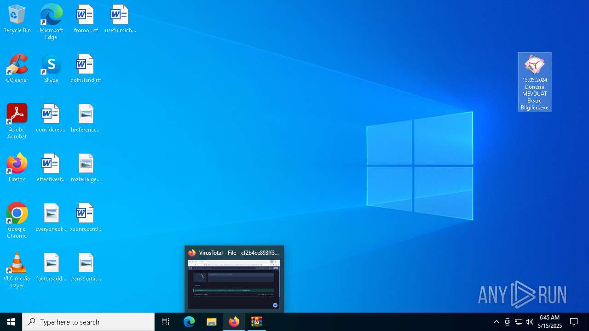This screenshot has height=331, width=589.
Task: Select the factorsadd... image file
Action: (51, 268)
